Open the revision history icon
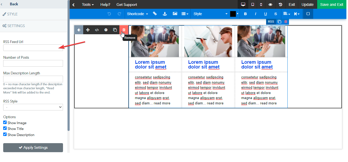The width and height of the screenshot is (348, 162). click(280, 5)
